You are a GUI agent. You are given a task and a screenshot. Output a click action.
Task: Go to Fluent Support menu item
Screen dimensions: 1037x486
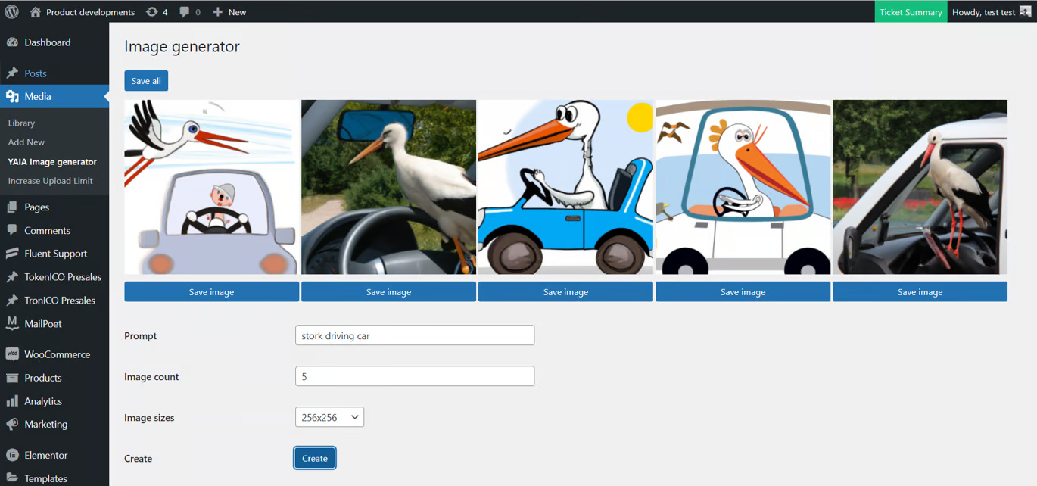(55, 254)
